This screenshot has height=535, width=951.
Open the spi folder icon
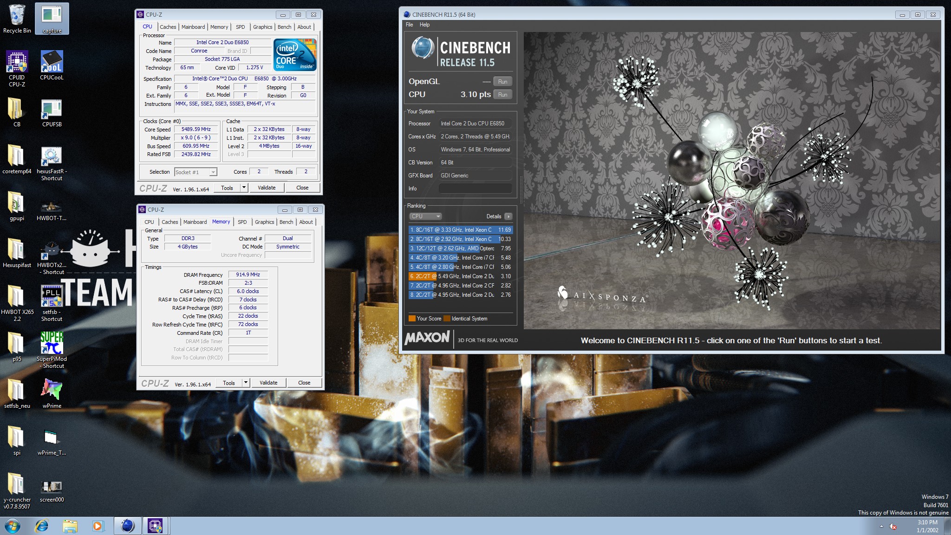17,440
